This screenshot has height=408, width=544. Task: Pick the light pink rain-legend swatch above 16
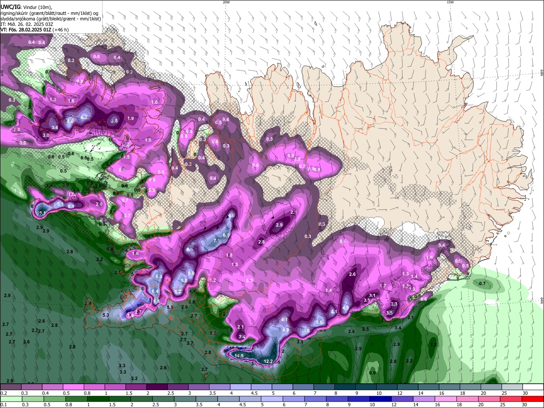(445, 399)
